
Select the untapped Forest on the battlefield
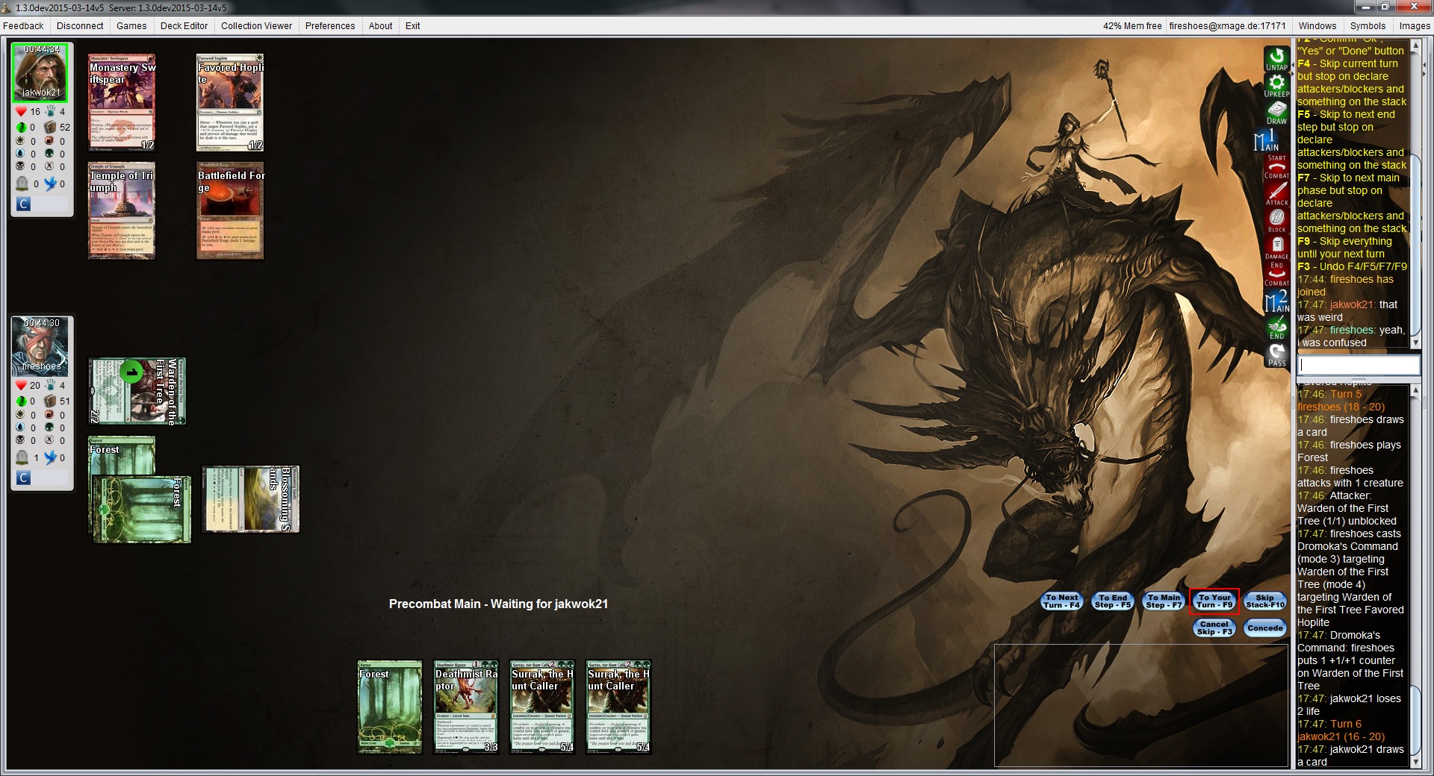(x=122, y=455)
